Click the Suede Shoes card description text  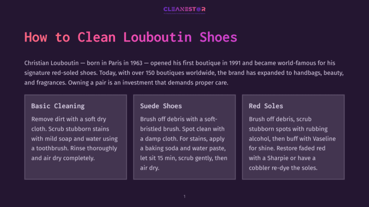pyautogui.click(x=184, y=143)
